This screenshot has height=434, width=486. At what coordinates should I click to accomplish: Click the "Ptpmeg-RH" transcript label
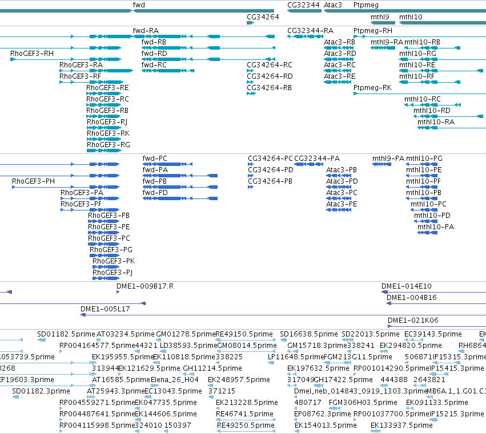[372, 31]
